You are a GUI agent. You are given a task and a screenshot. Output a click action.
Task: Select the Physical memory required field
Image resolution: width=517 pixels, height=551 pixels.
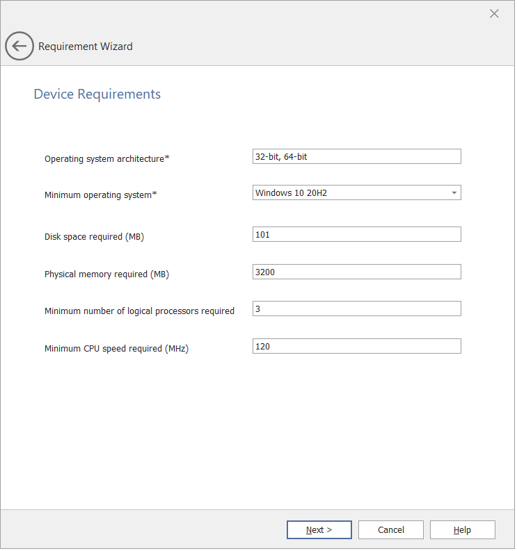pos(356,272)
